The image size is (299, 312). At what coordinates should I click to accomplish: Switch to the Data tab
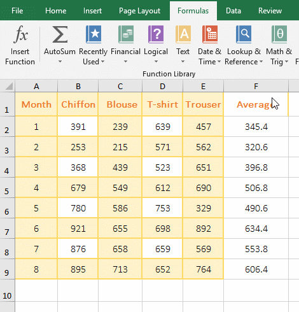point(233,11)
